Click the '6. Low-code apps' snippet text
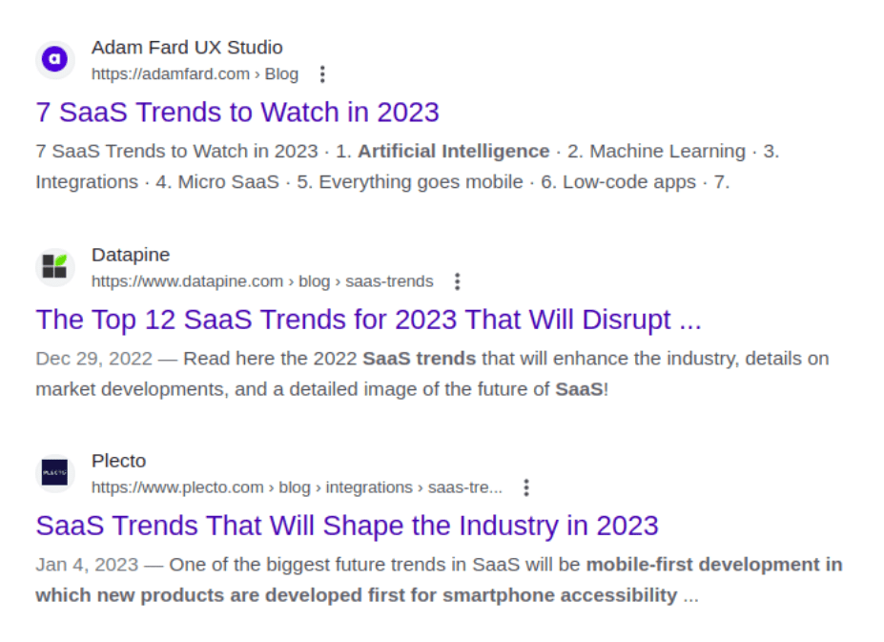Screen dimensions: 884x642 (x=619, y=182)
